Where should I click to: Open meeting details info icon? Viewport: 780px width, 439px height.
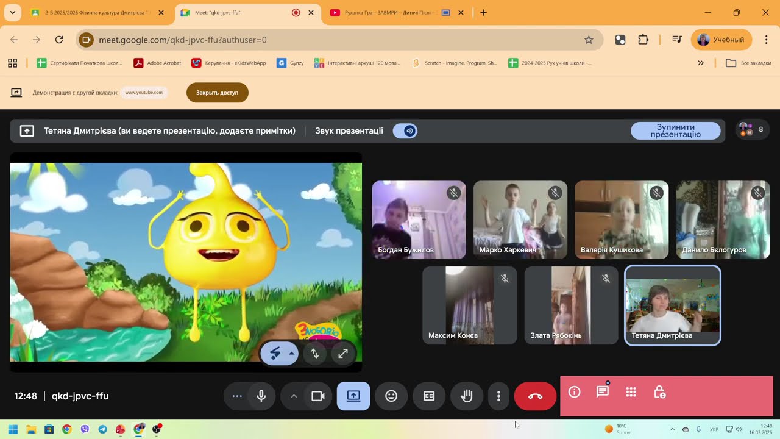click(574, 392)
